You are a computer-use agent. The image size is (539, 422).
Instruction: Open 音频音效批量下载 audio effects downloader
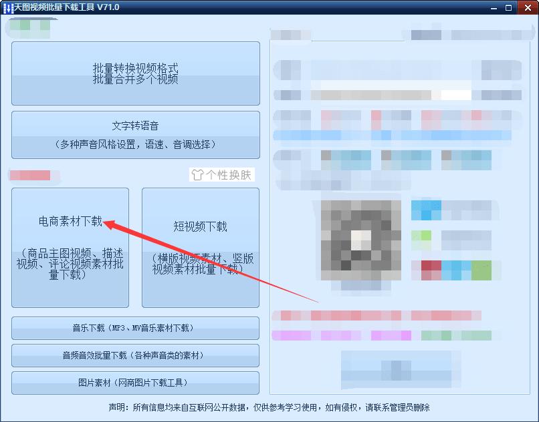click(134, 355)
